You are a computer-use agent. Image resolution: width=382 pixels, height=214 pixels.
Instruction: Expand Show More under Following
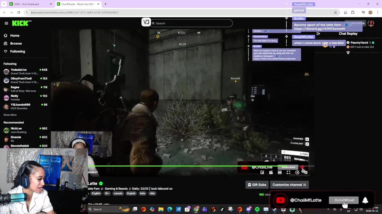click(x=10, y=115)
